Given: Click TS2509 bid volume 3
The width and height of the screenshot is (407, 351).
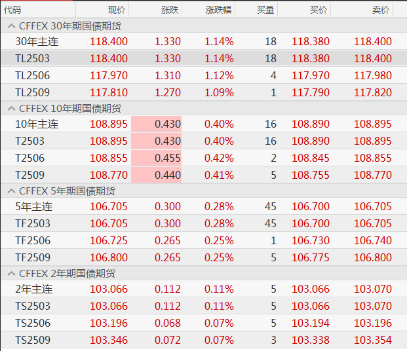Looking at the screenshot, I should click(273, 340).
